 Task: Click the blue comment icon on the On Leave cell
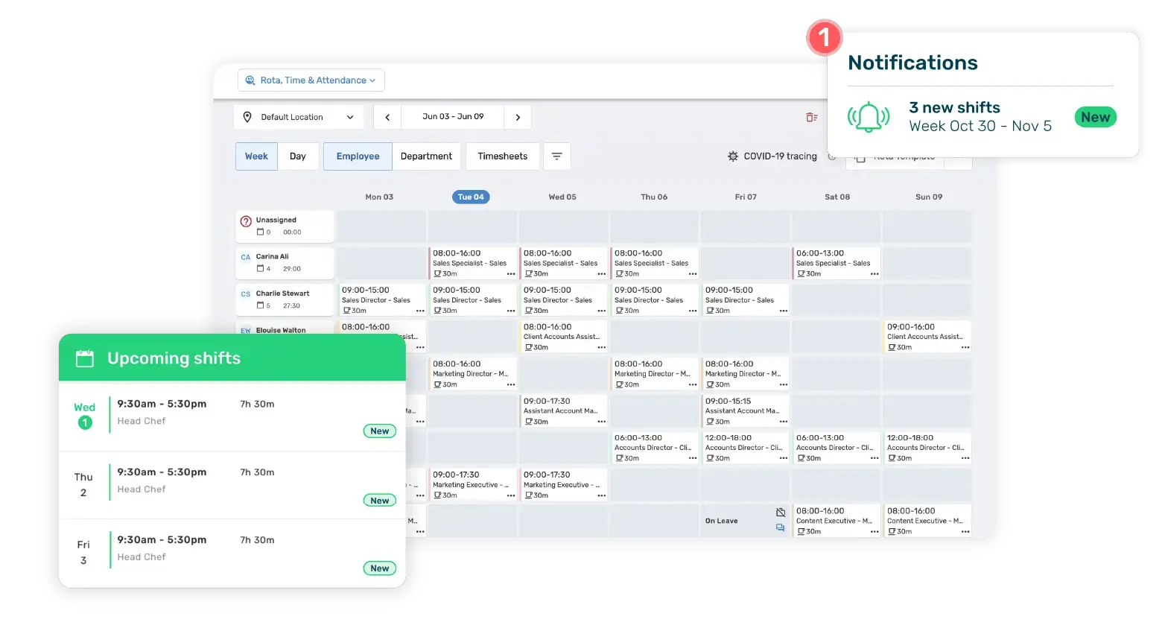[780, 527]
